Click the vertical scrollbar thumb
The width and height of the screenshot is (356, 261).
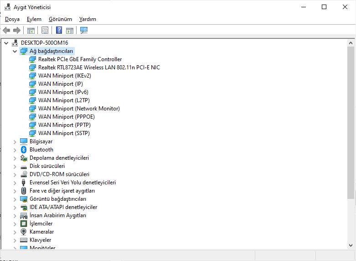tap(351, 123)
